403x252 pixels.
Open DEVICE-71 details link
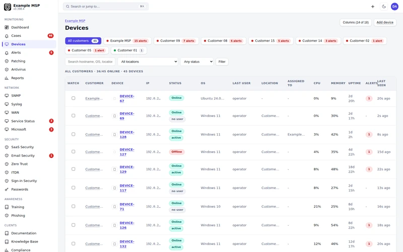[x=127, y=206]
